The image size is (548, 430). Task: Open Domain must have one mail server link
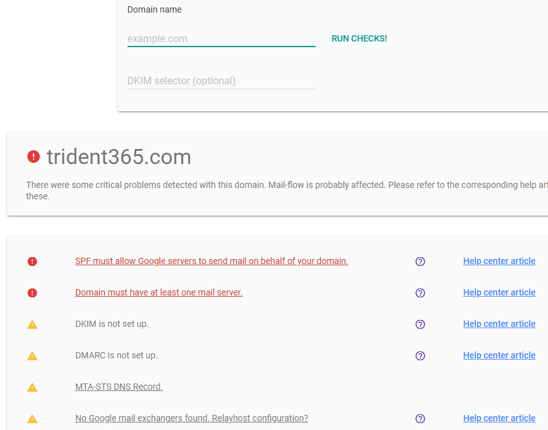pyautogui.click(x=159, y=292)
